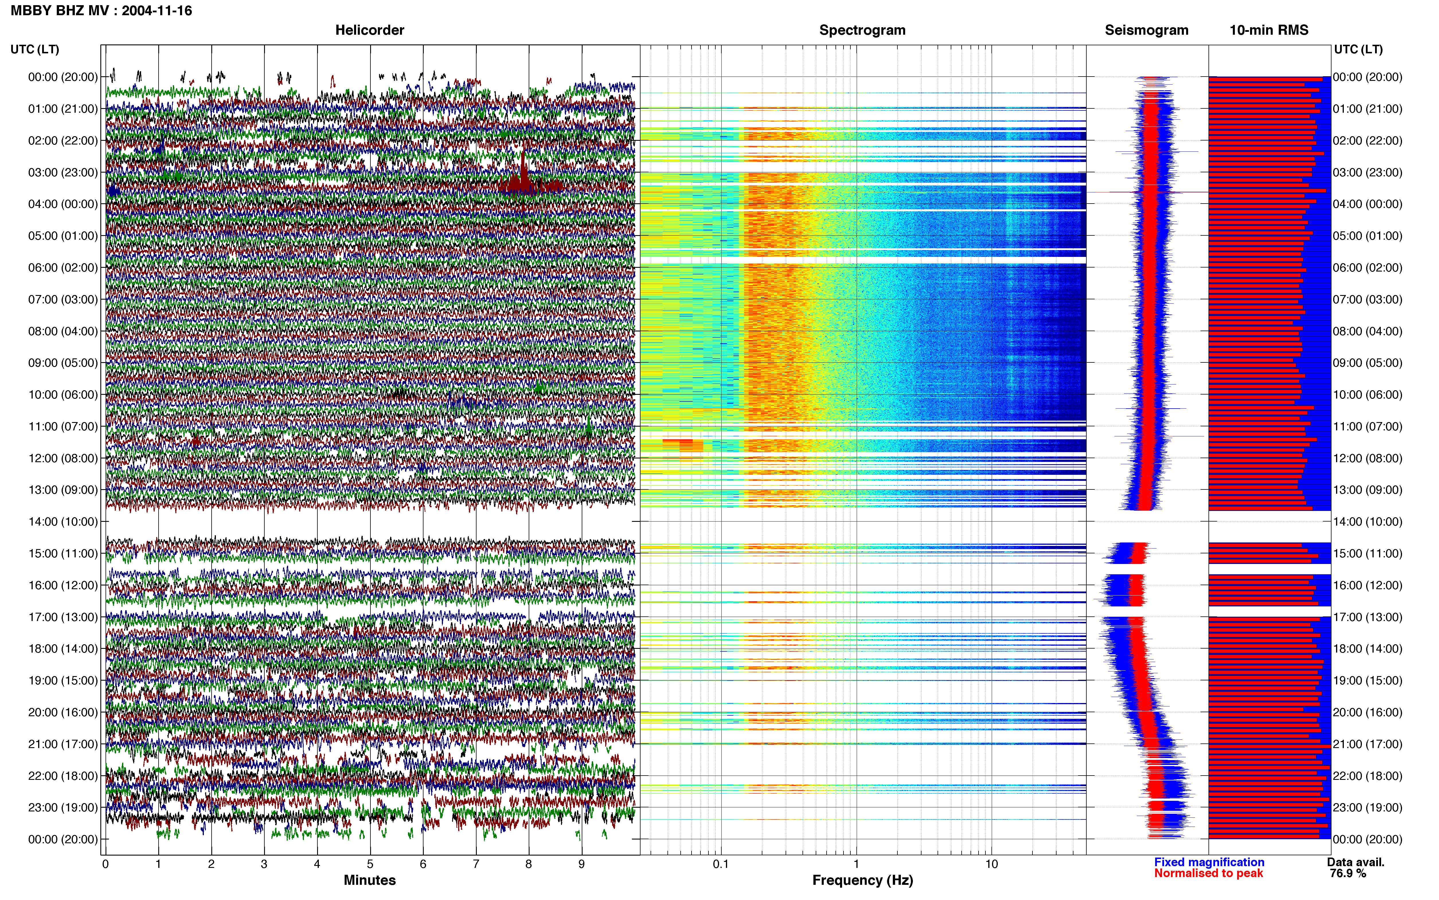Image resolution: width=1439 pixels, height=900 pixels.
Task: Click the left '06:00 (02:00)' time label
Action: [x=63, y=268]
